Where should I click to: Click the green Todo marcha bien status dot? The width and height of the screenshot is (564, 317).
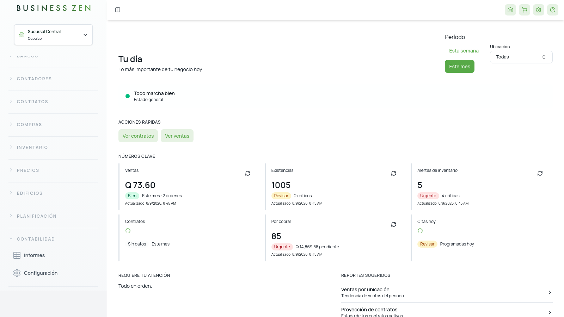[x=128, y=96]
